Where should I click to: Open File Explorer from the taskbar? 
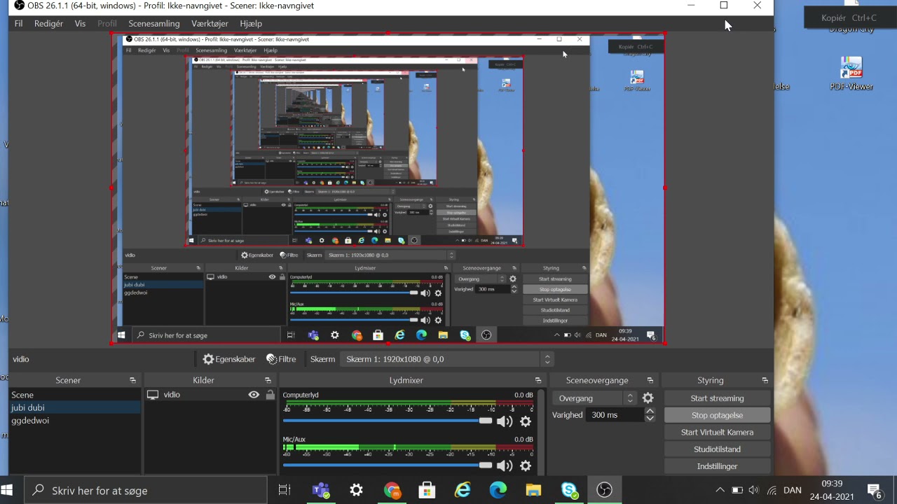pyautogui.click(x=533, y=490)
